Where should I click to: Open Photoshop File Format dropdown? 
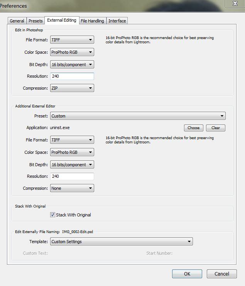coord(72,40)
